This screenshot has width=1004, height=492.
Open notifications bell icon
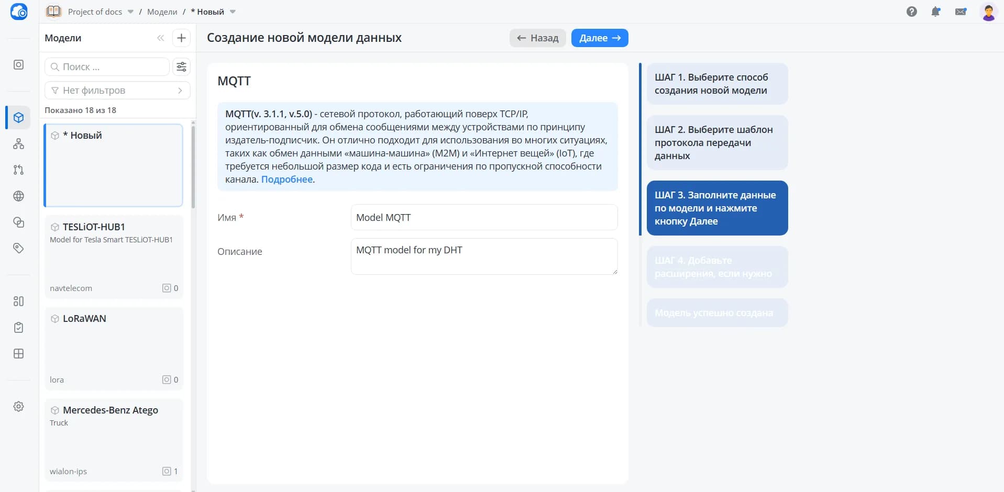pos(936,12)
